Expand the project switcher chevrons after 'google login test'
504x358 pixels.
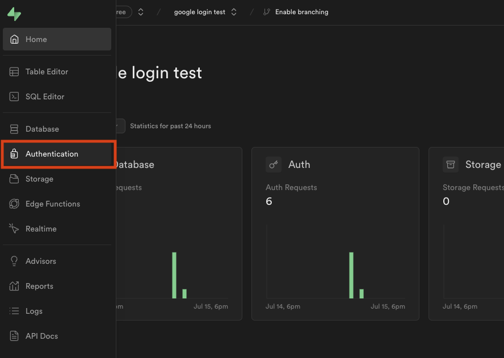click(x=234, y=12)
